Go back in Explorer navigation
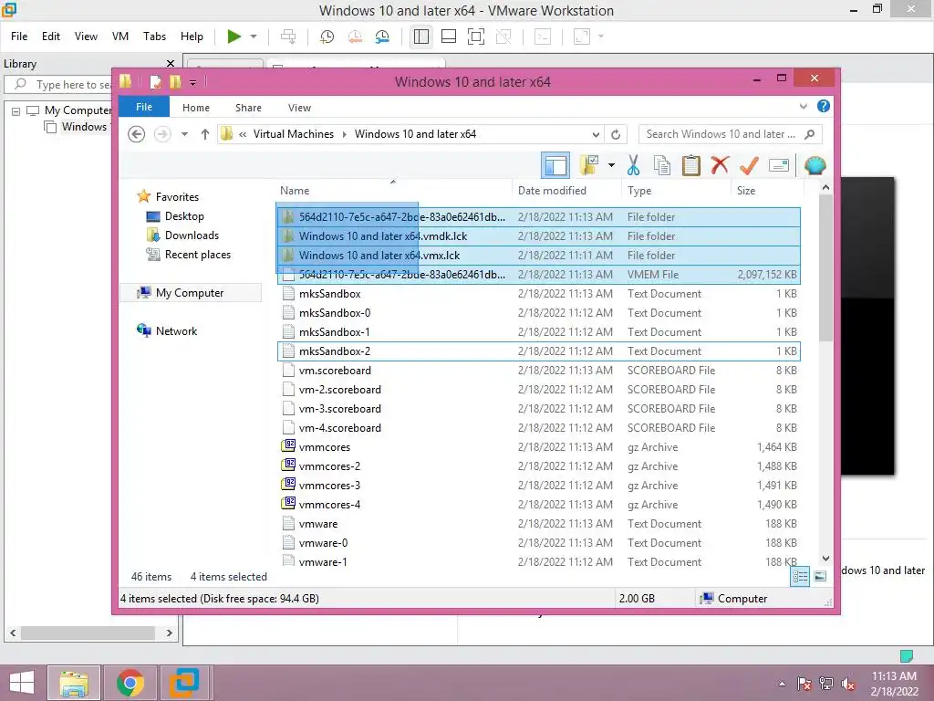This screenshot has width=934, height=701. point(137,134)
